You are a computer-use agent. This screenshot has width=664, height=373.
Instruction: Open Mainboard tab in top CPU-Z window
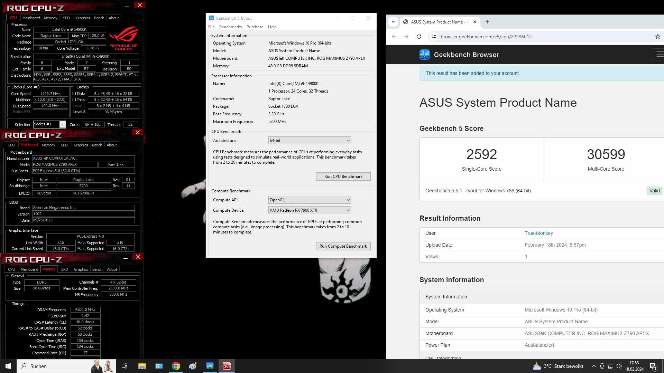(x=31, y=18)
